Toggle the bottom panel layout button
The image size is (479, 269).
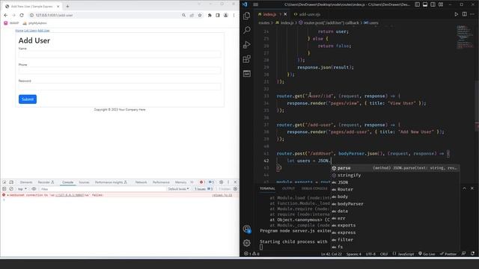tap(425, 4)
